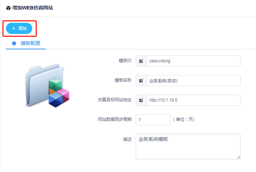Image resolution: width=256 pixels, height=172 pixels.
Task: Click the info icon on the 模板配置 tab
Action: pyautogui.click(x=14, y=43)
